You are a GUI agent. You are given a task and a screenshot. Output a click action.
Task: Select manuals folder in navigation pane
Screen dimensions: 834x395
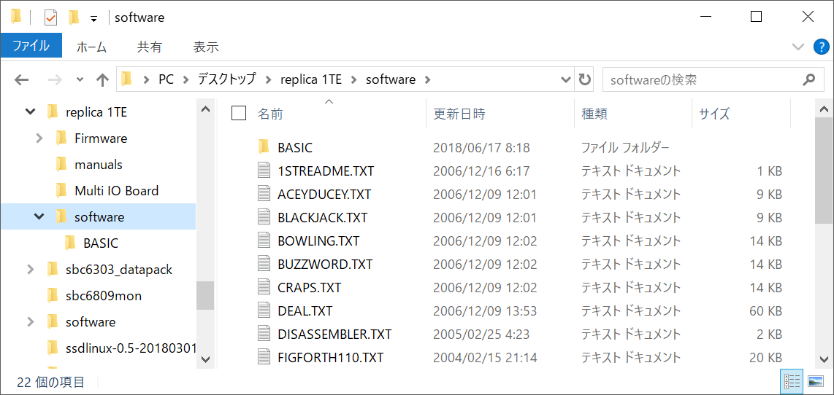[99, 165]
